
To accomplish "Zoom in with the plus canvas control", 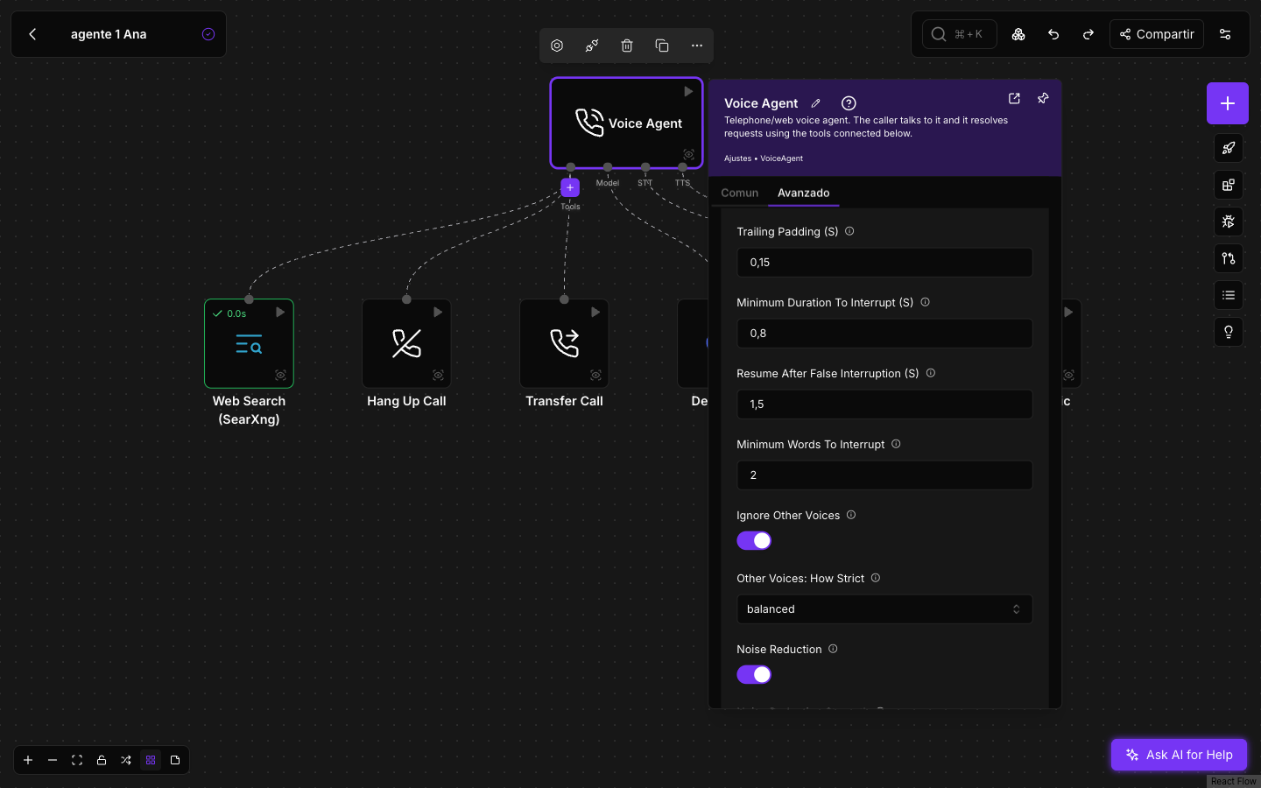I will (28, 760).
